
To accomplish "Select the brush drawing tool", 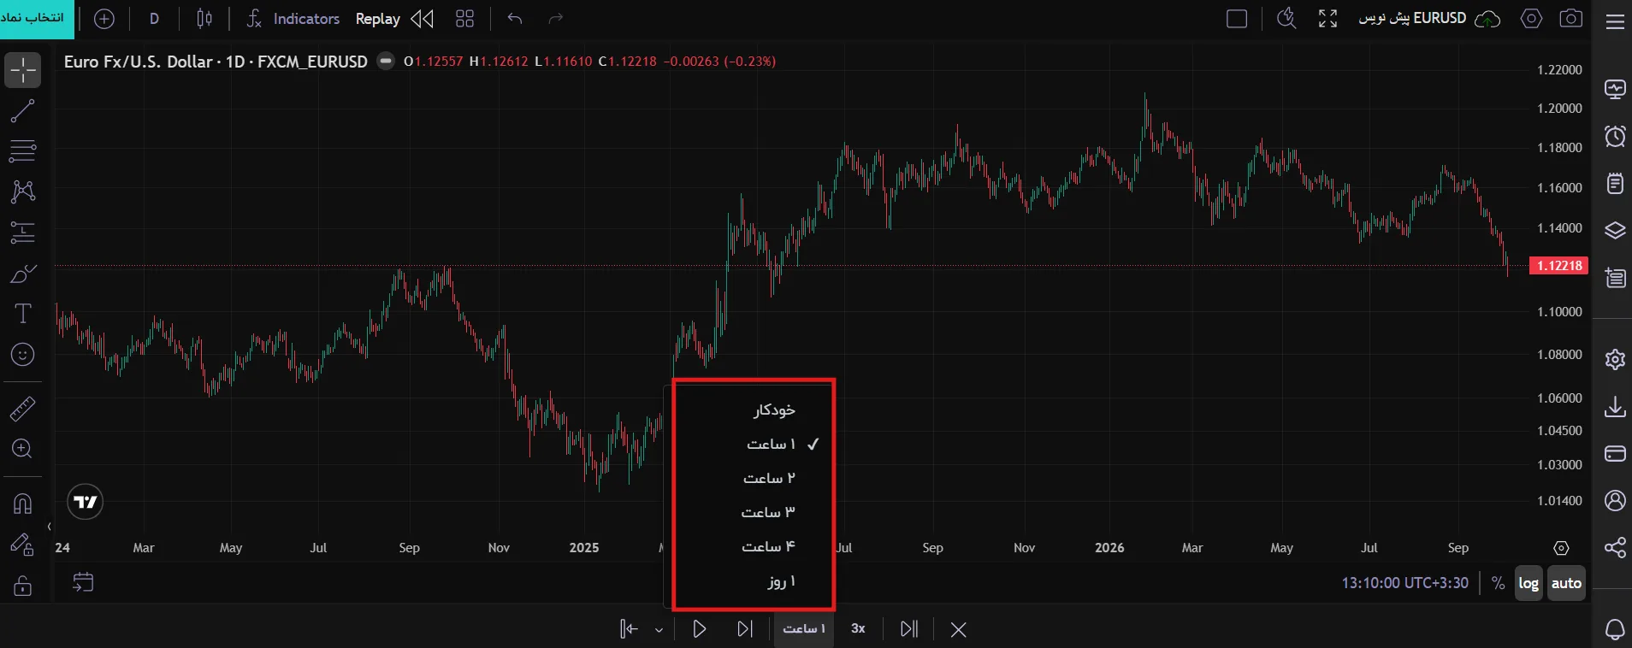I will pos(23,274).
